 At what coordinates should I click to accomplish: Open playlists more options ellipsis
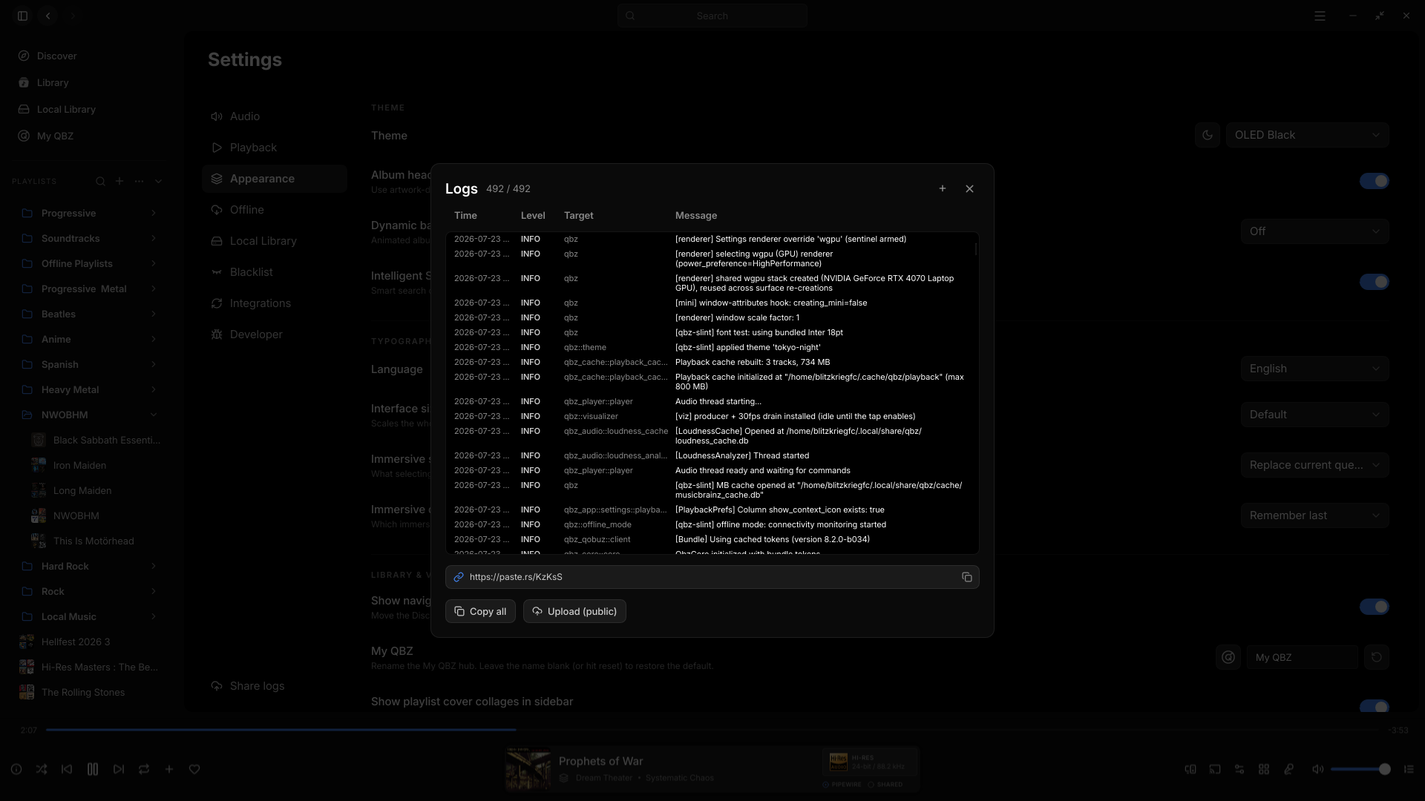(x=139, y=181)
